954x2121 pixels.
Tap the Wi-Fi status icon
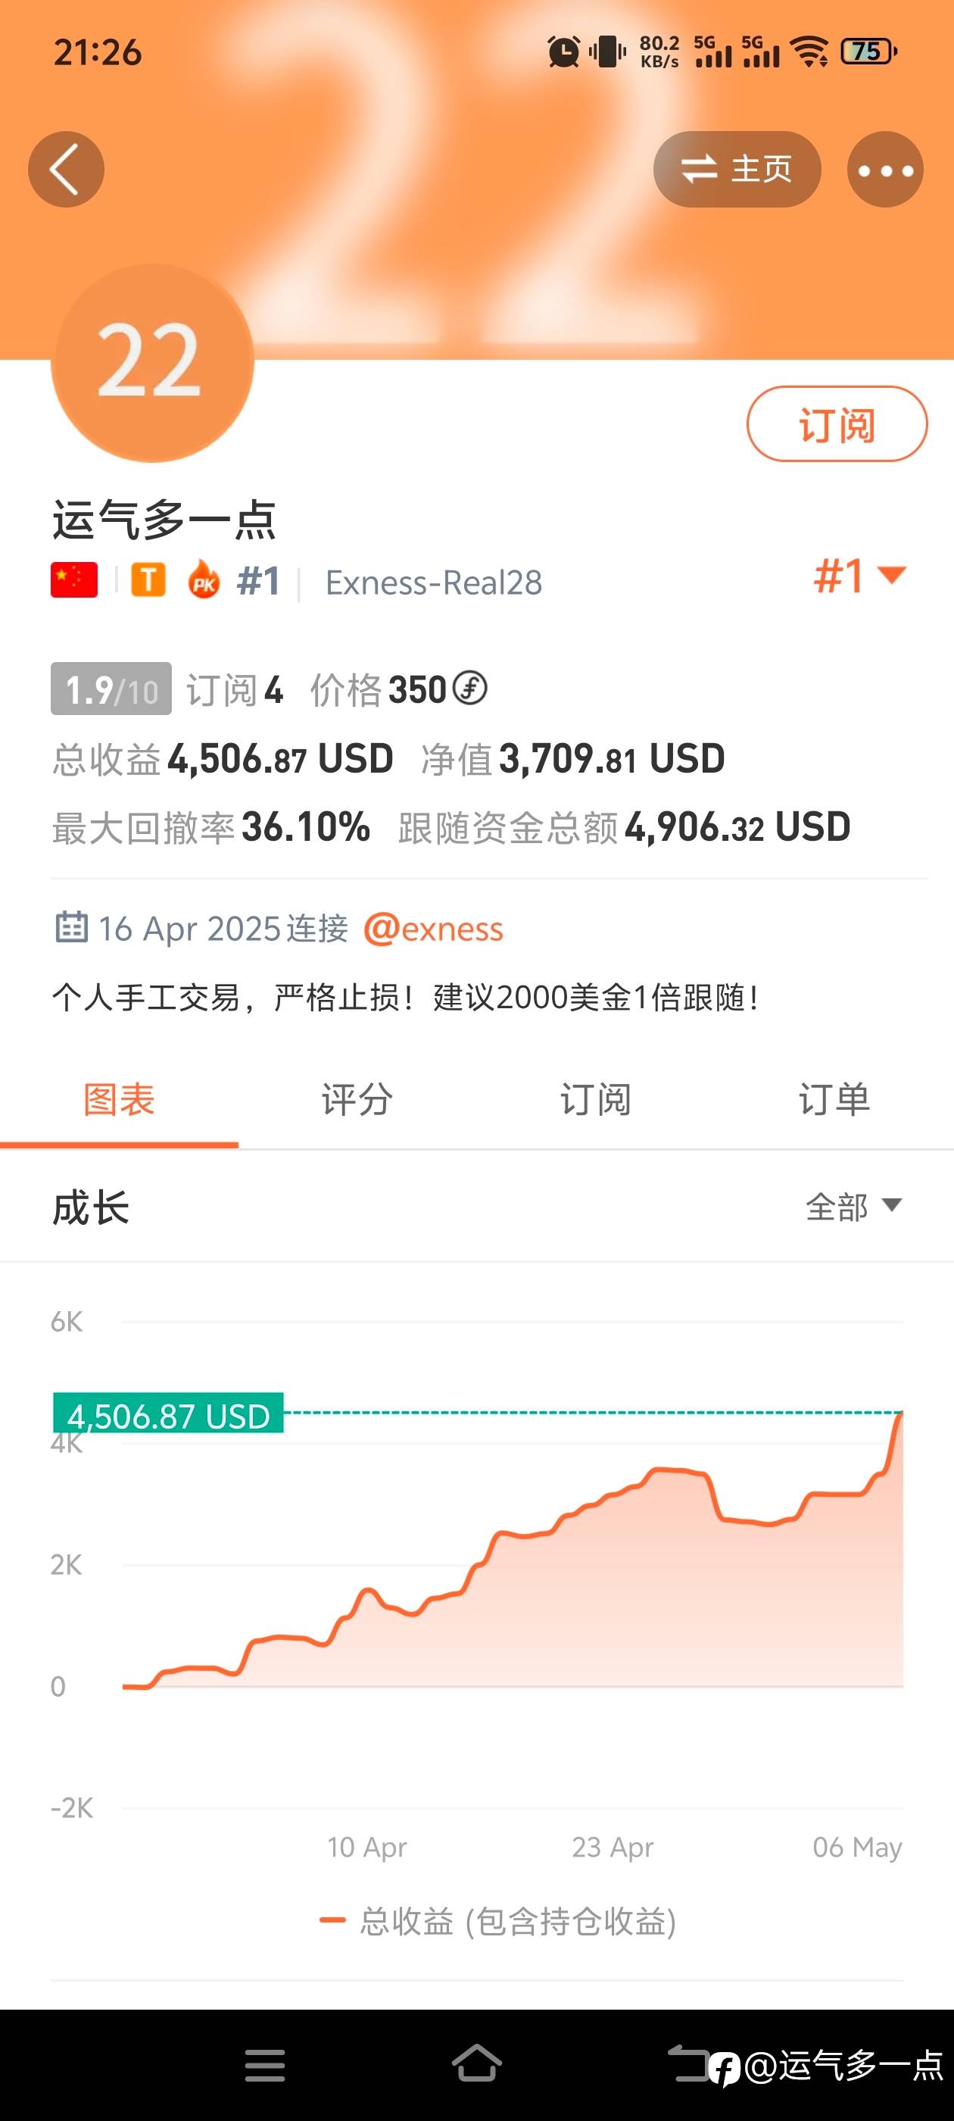(x=810, y=52)
